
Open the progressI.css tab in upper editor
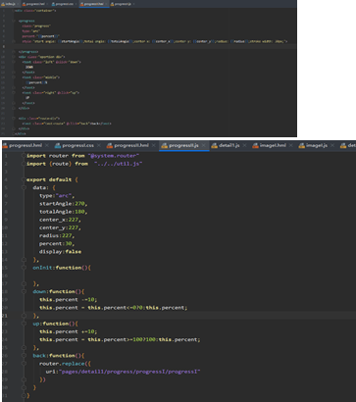click(x=65, y=4)
